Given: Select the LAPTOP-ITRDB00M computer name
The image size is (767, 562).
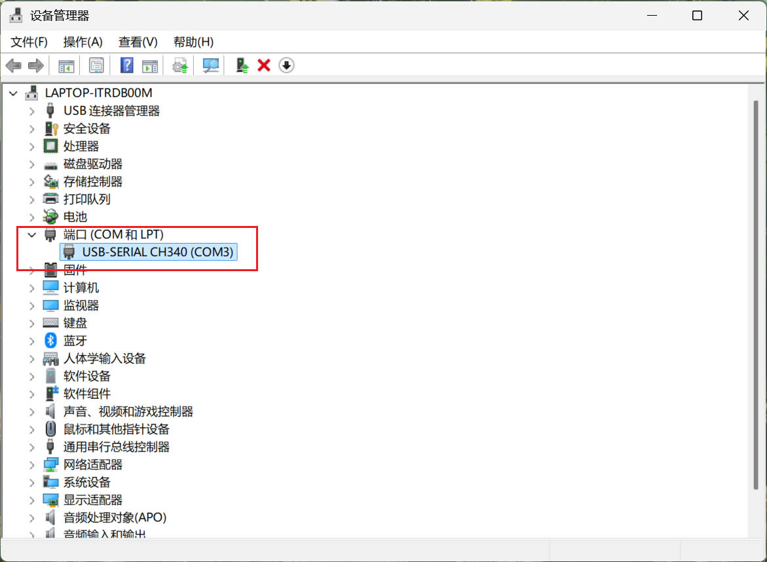Looking at the screenshot, I should click(x=98, y=93).
